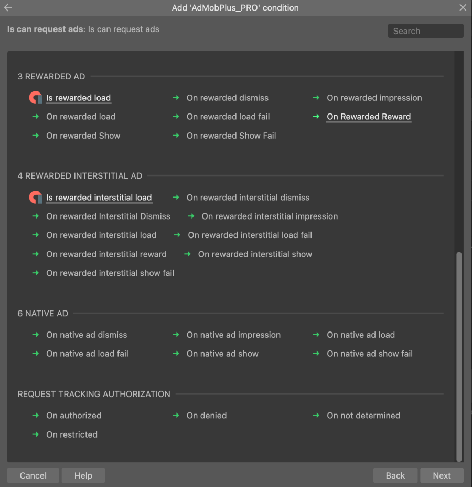Select the On Rewarded Reward condition
The height and width of the screenshot is (487, 472).
(x=369, y=117)
